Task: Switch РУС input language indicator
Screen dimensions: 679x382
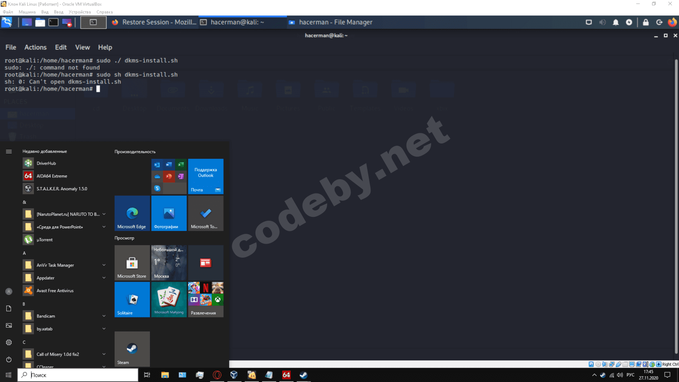Action: tap(630, 375)
